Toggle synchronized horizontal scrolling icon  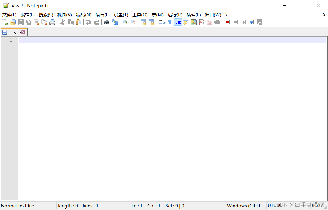click(151, 22)
